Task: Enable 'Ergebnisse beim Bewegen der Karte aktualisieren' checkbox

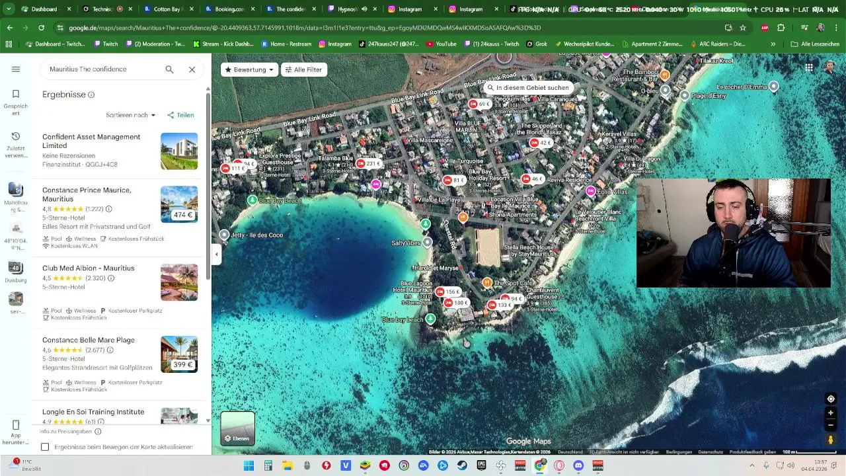Action: click(45, 447)
